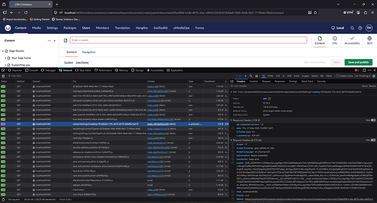
Task: Open the Umbraco help icon
Action: click(x=360, y=28)
